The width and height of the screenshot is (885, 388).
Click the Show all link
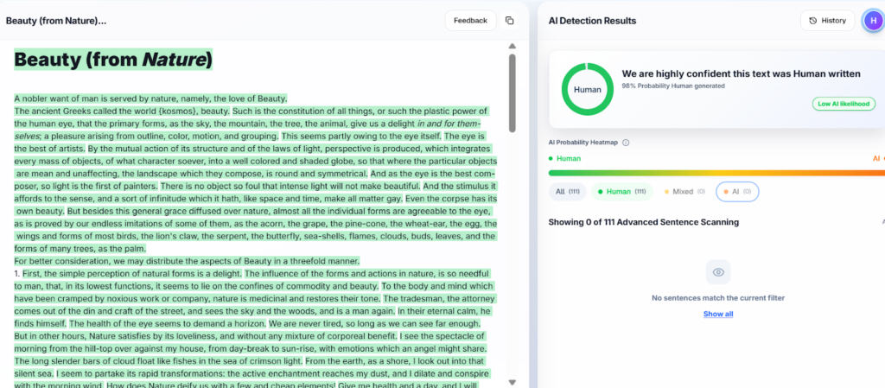point(718,314)
